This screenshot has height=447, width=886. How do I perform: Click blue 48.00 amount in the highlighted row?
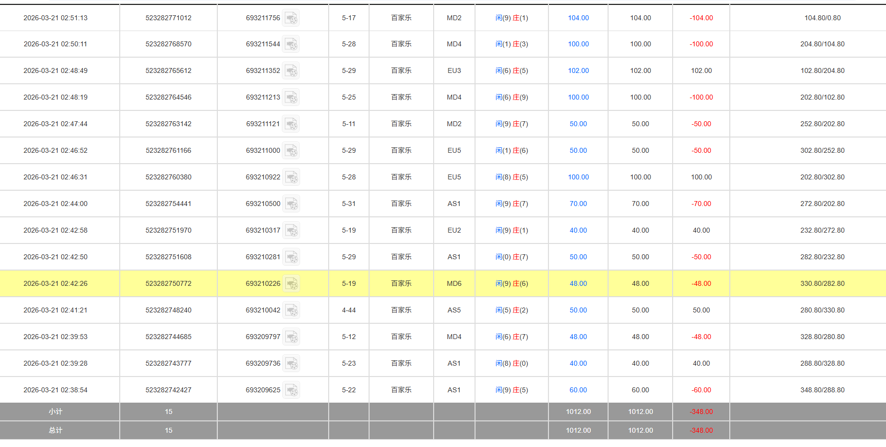pos(578,283)
